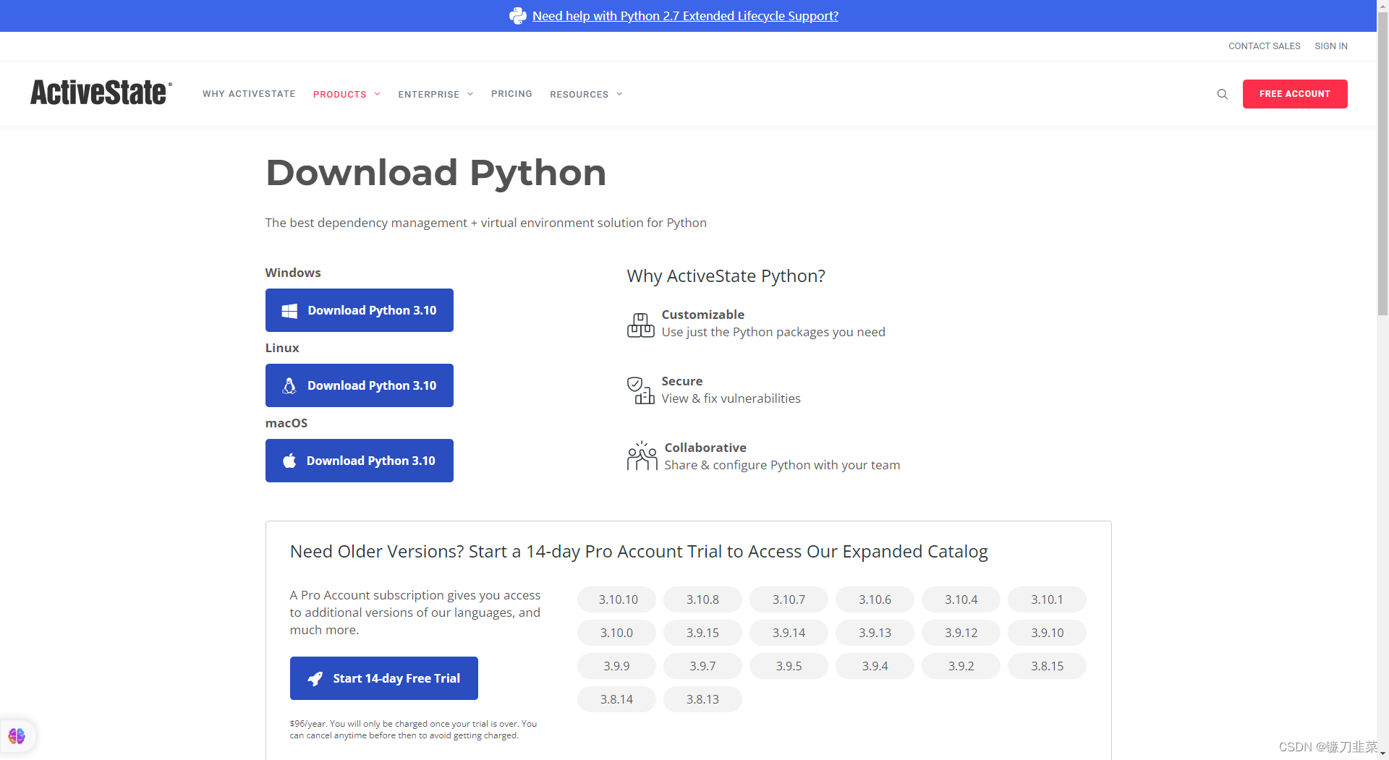
Task: Expand the Products menu chevron
Action: click(377, 94)
